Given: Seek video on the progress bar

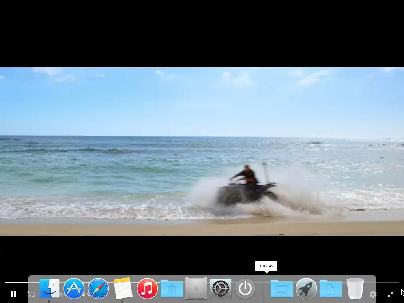Looking at the screenshot, I should (x=202, y=282).
